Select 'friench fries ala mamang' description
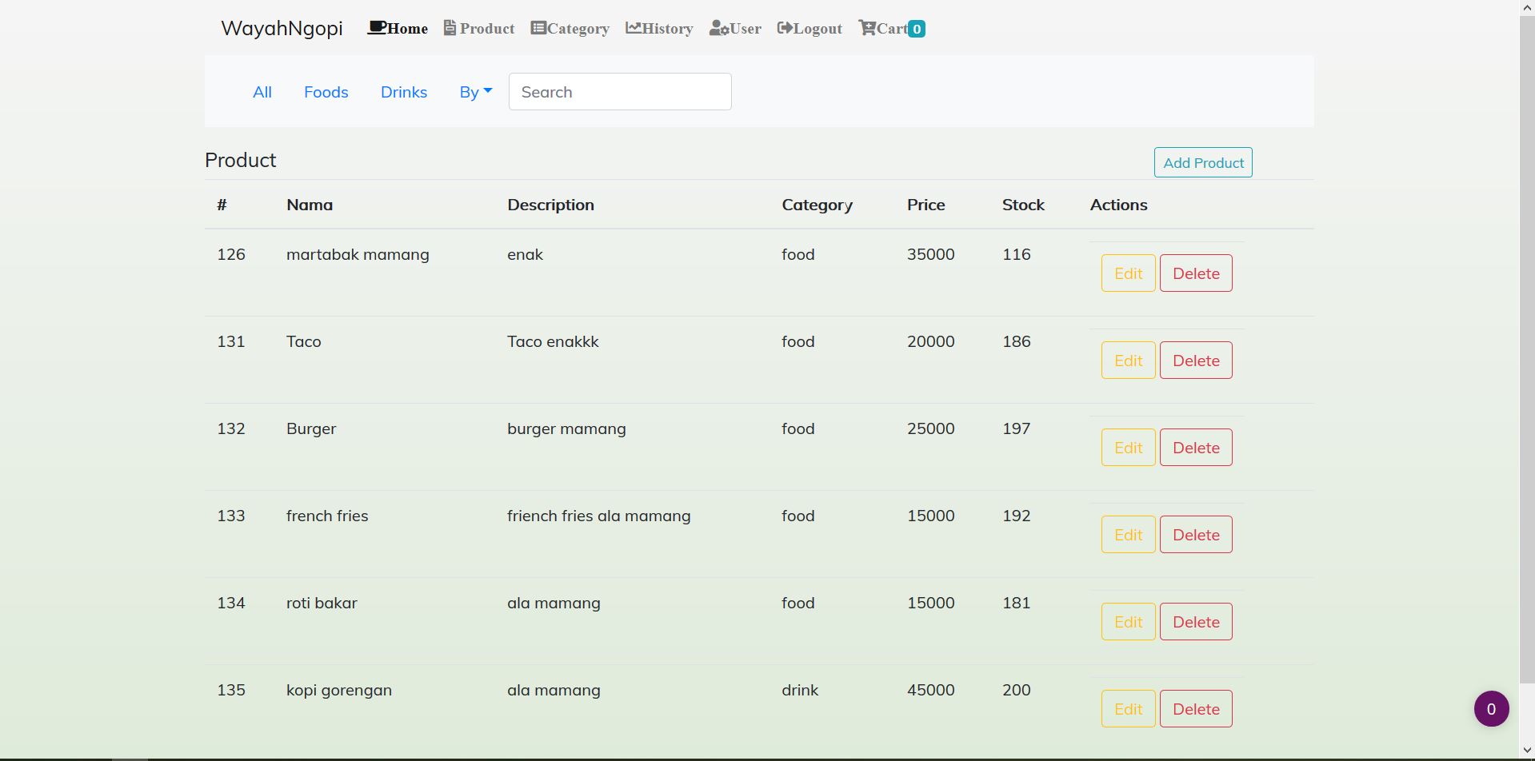 (x=598, y=516)
